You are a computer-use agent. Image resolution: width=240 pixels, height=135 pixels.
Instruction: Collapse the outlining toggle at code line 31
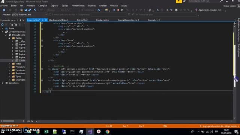42,69
